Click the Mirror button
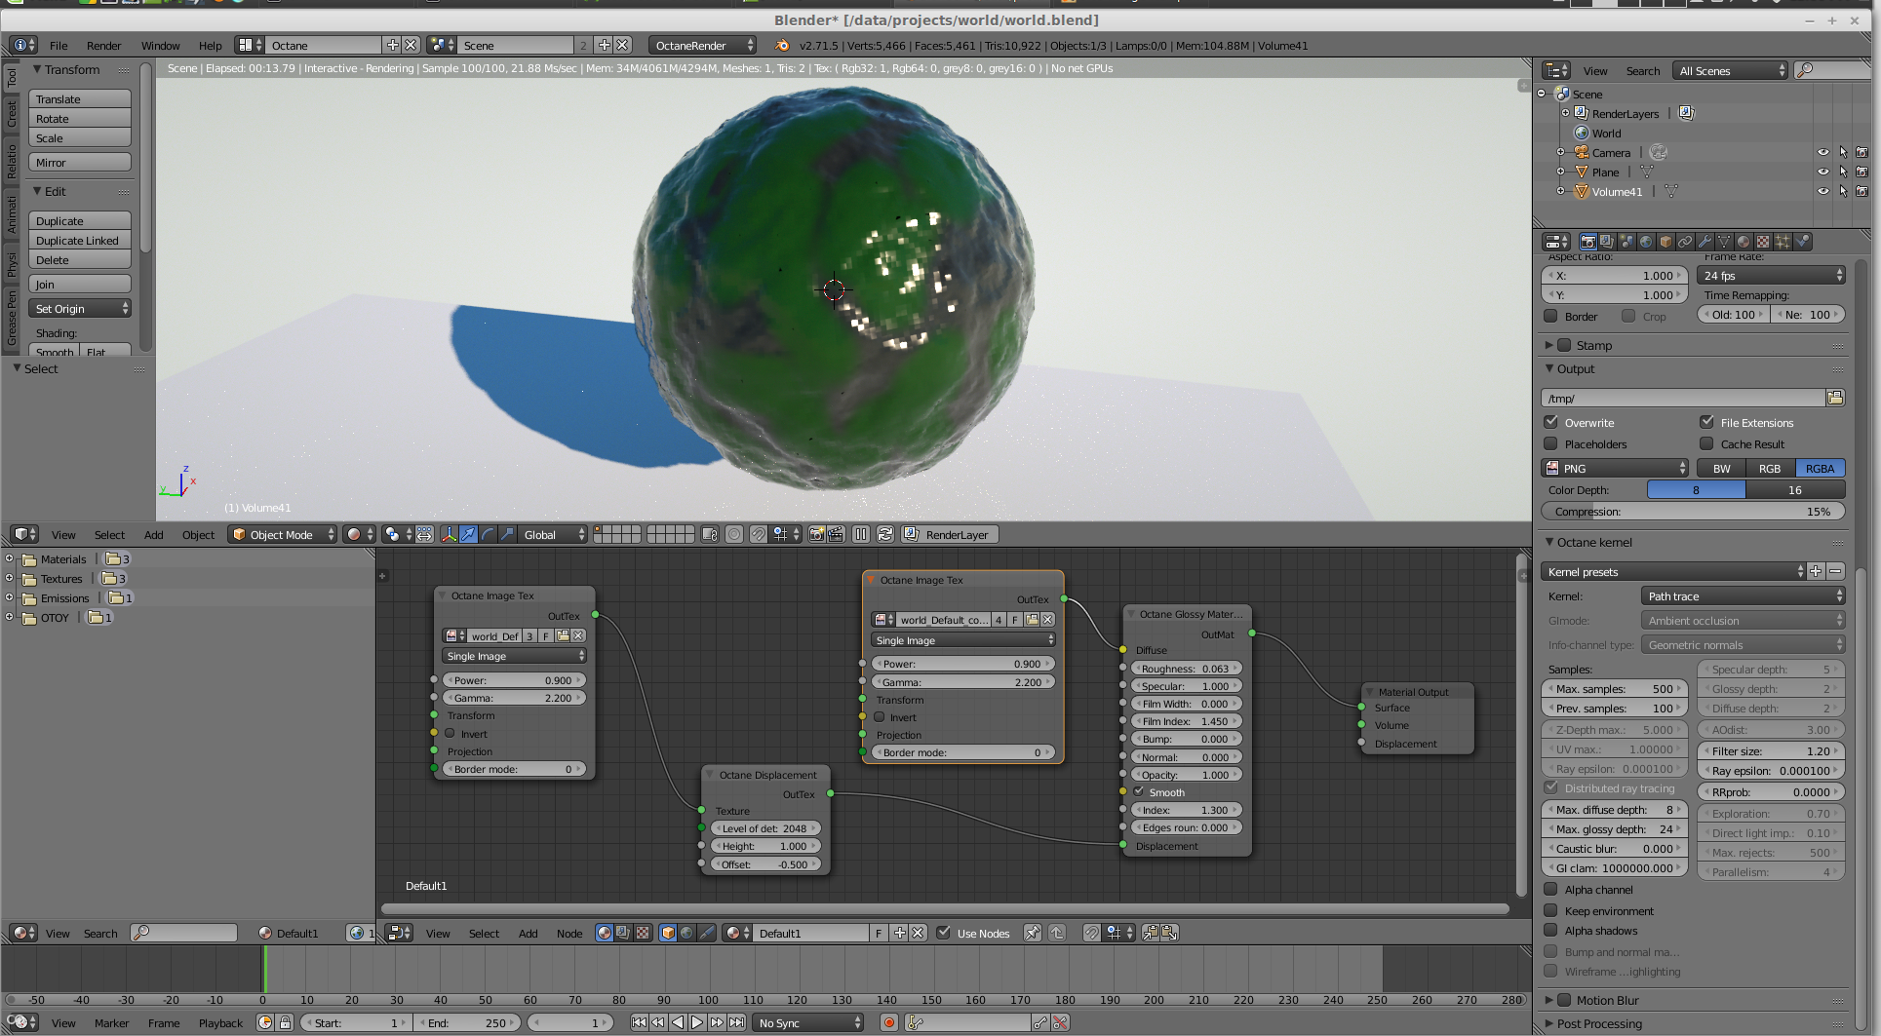Image resolution: width=1881 pixels, height=1036 pixels. [80, 162]
